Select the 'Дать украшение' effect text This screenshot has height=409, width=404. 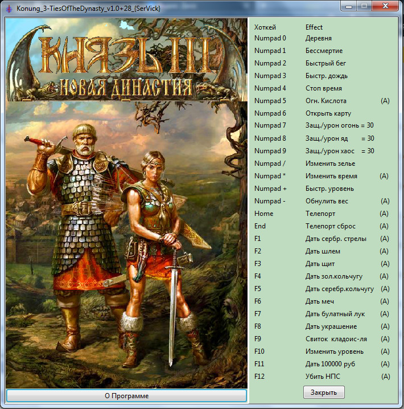331,326
